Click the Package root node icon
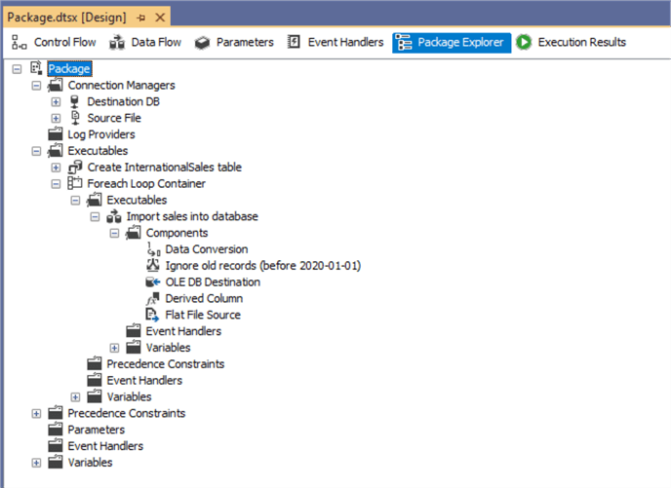This screenshot has width=671, height=488. [36, 68]
